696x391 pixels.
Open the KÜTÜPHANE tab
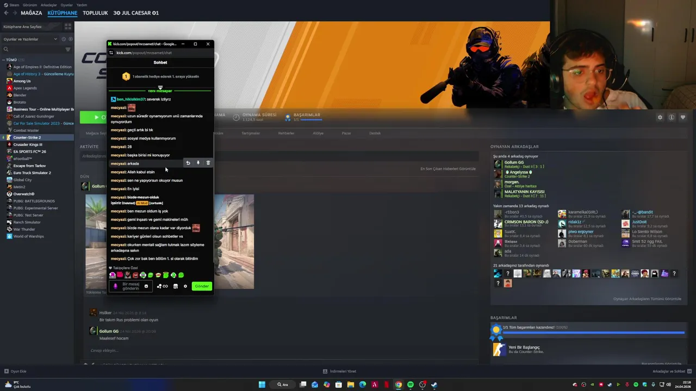tap(62, 12)
